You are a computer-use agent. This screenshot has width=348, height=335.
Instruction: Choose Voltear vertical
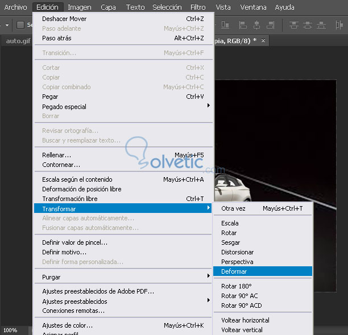(263, 330)
